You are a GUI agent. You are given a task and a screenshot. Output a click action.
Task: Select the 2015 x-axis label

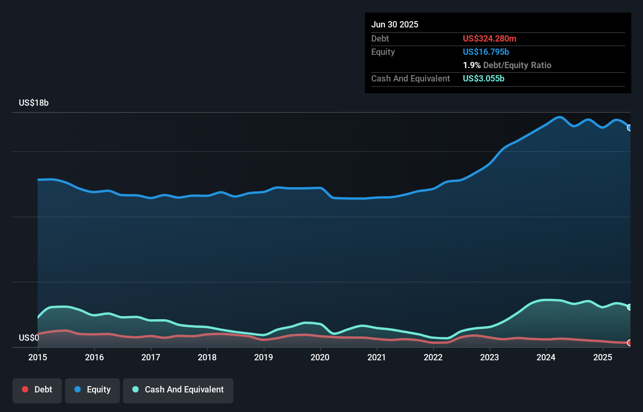[x=38, y=357]
